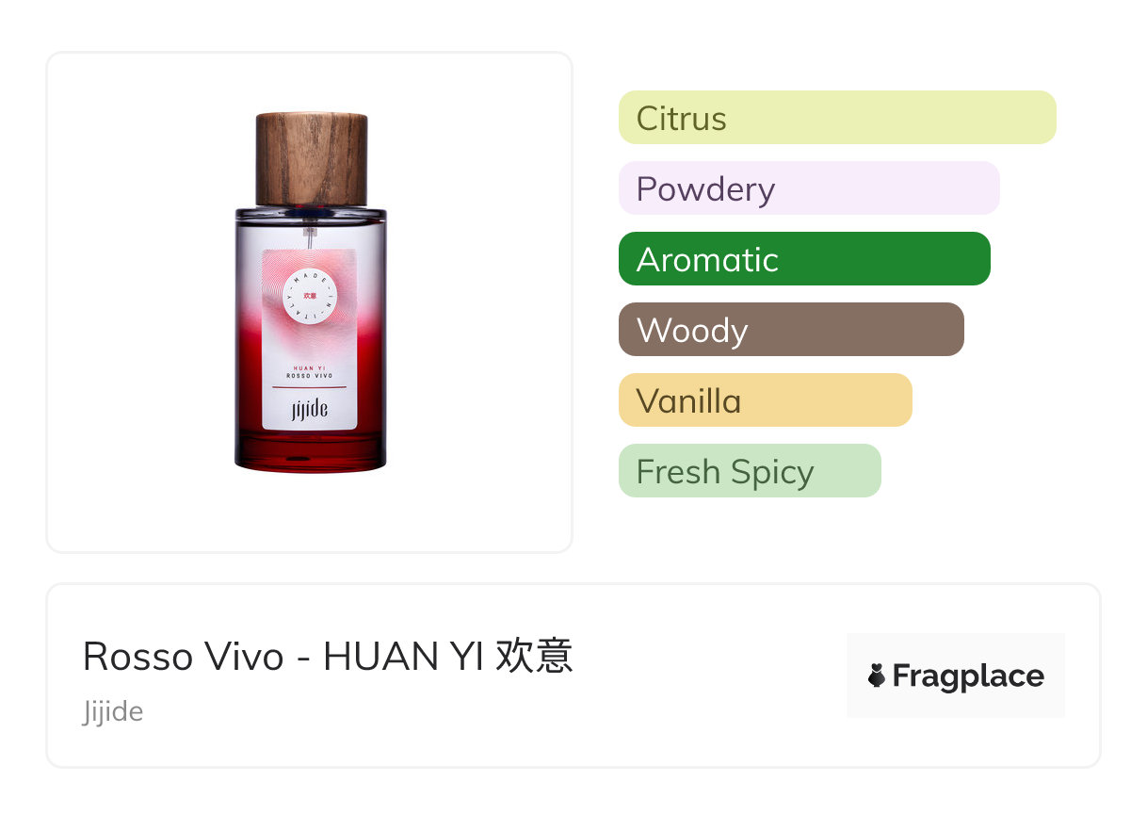Viewport: 1147px width, 814px height.
Task: Click the Jijide brand name link
Action: pos(113,711)
